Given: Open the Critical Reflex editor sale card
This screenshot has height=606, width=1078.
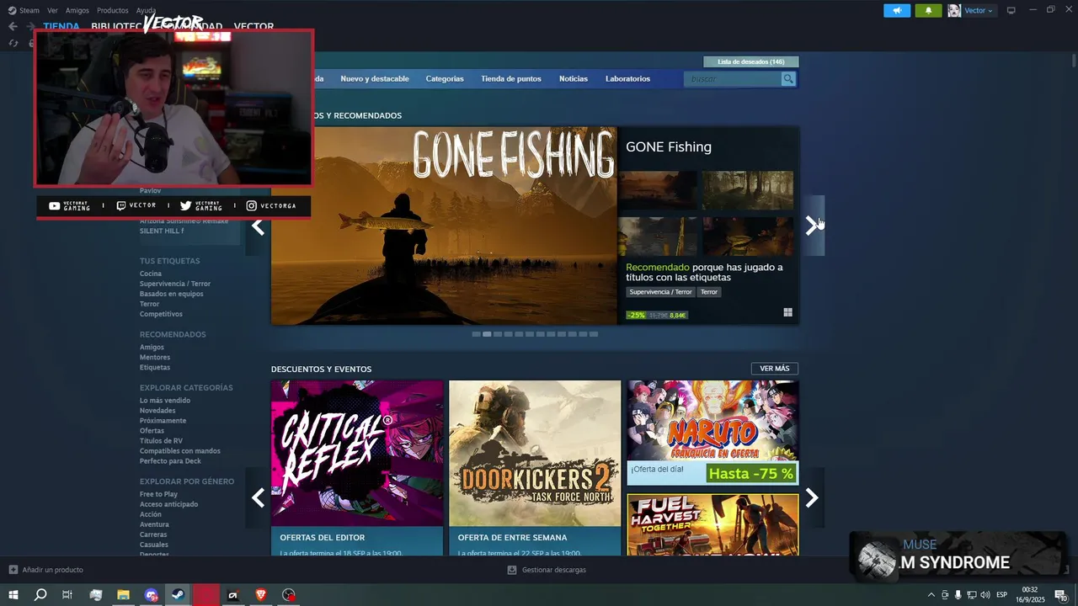Looking at the screenshot, I should tap(357, 468).
